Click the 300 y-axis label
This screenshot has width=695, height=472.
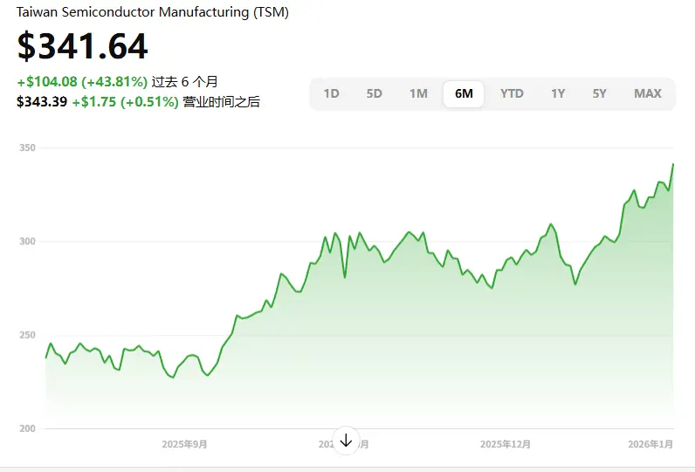click(27, 242)
